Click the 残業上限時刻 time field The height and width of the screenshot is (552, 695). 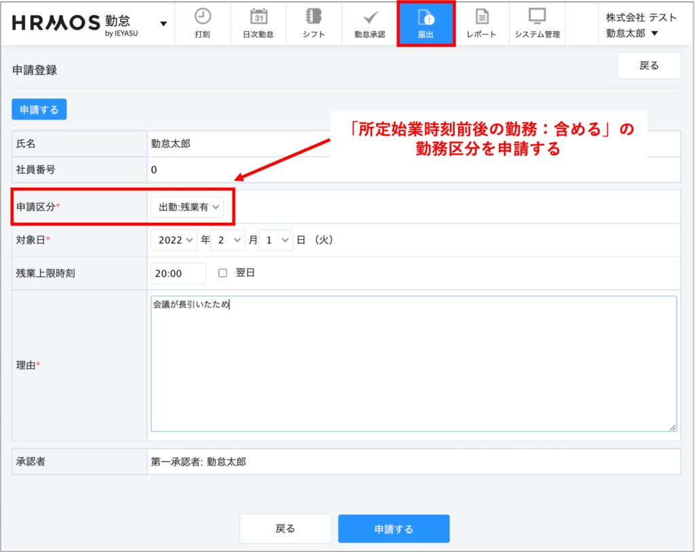pyautogui.click(x=178, y=273)
